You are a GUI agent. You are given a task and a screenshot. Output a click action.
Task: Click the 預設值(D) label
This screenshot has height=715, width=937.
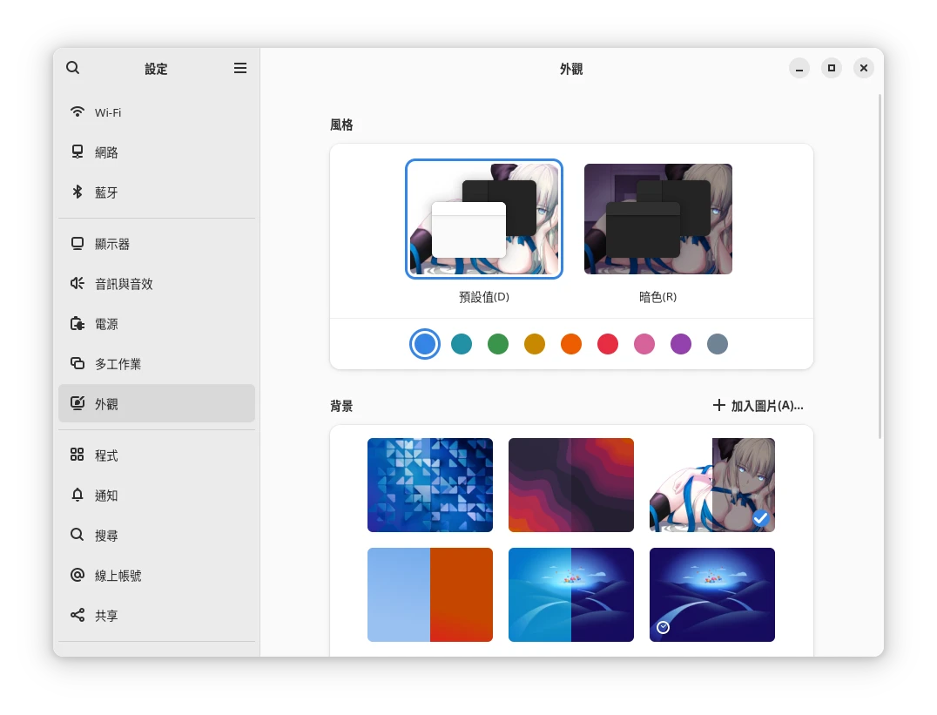484,296
